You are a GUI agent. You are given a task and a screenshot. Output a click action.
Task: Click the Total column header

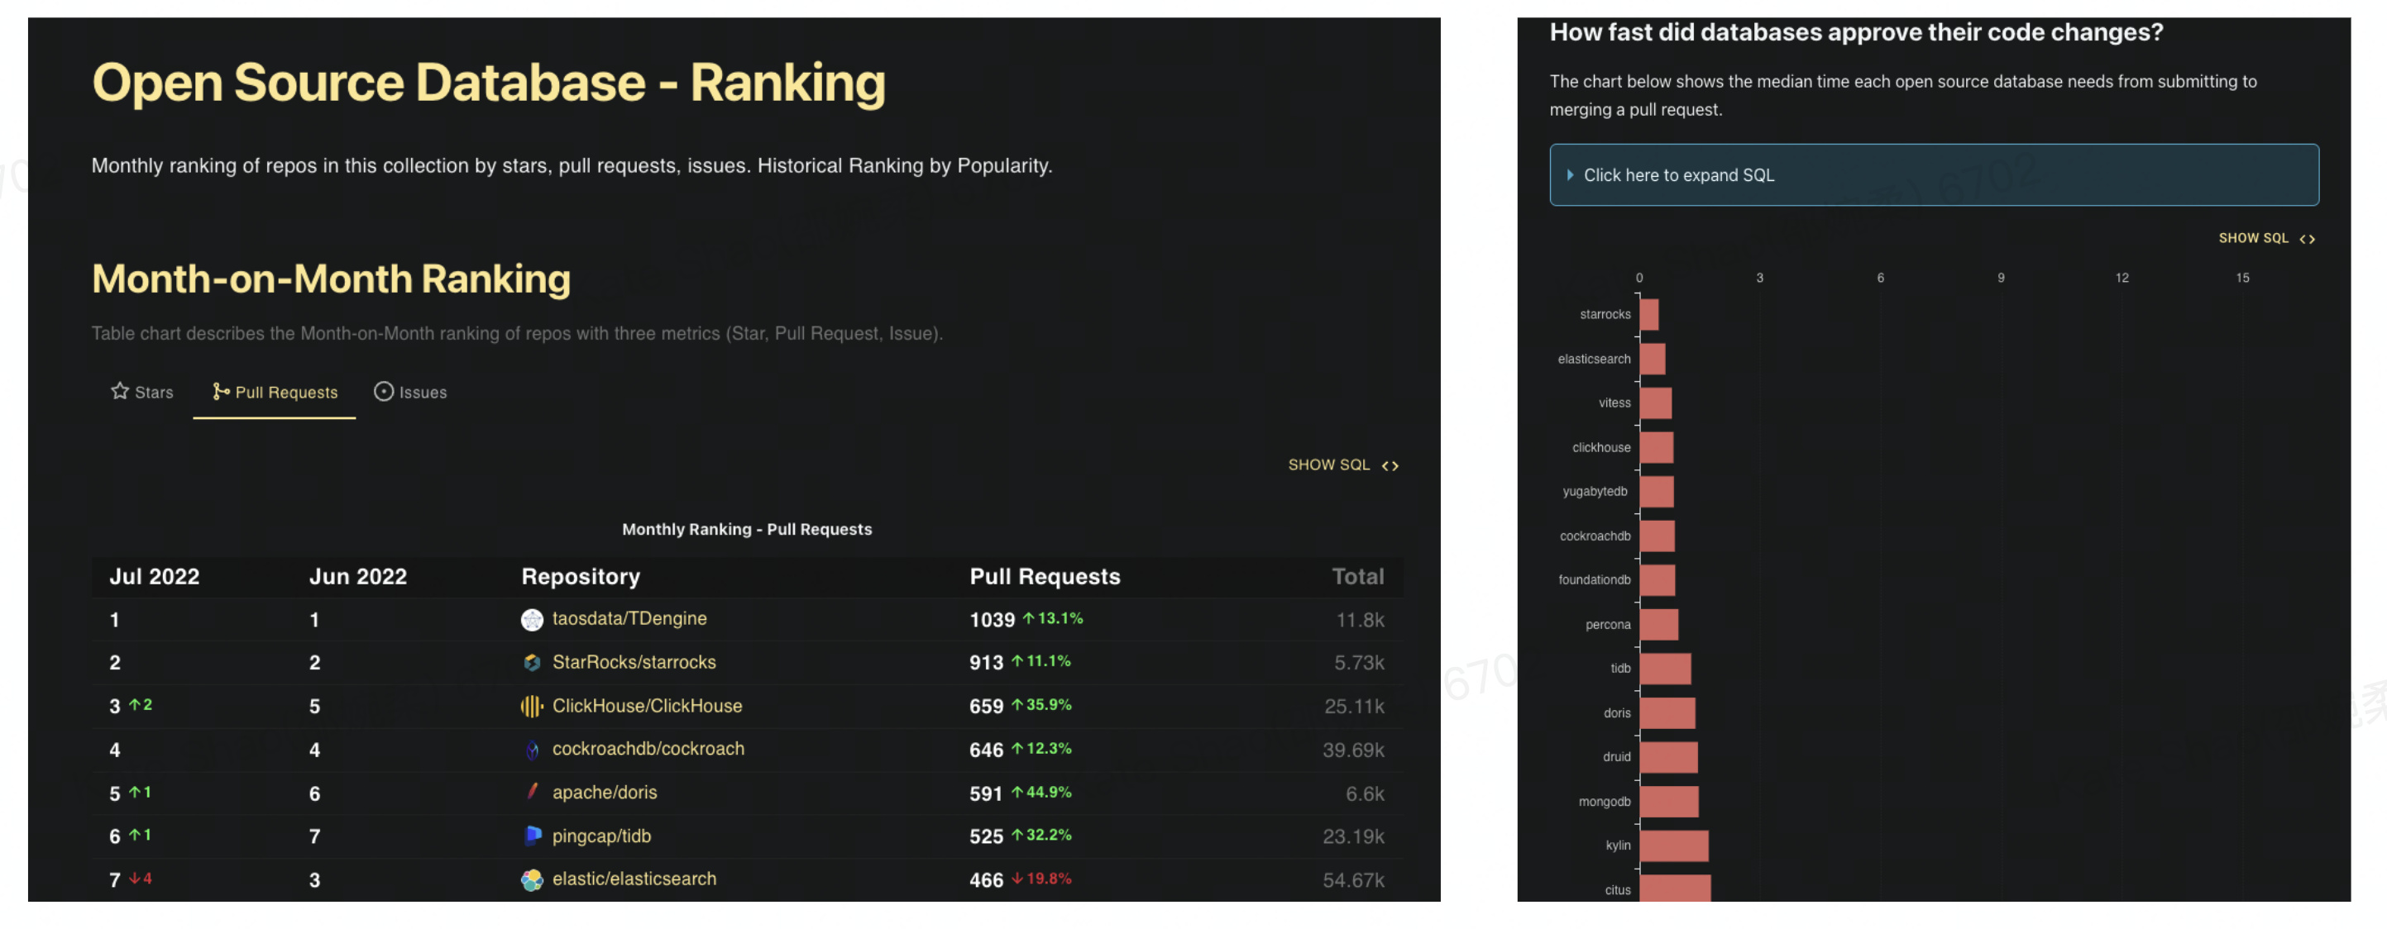point(1356,577)
